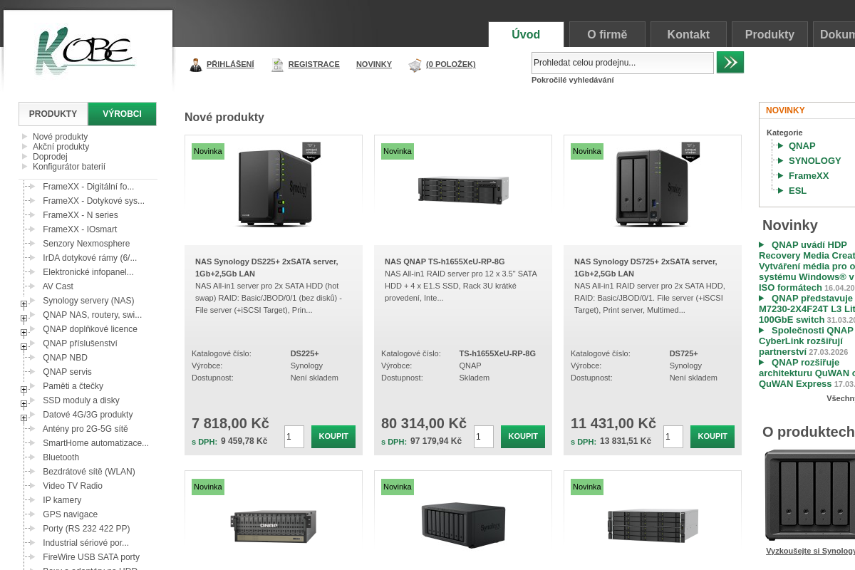Click the PŘIHLÁŠENÍ link
The height and width of the screenshot is (570, 855).
(x=230, y=64)
